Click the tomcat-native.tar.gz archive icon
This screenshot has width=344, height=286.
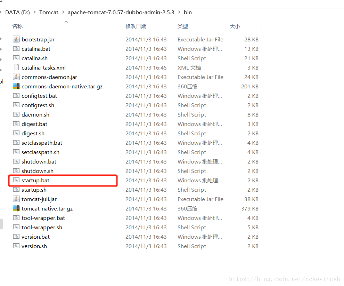point(16,208)
